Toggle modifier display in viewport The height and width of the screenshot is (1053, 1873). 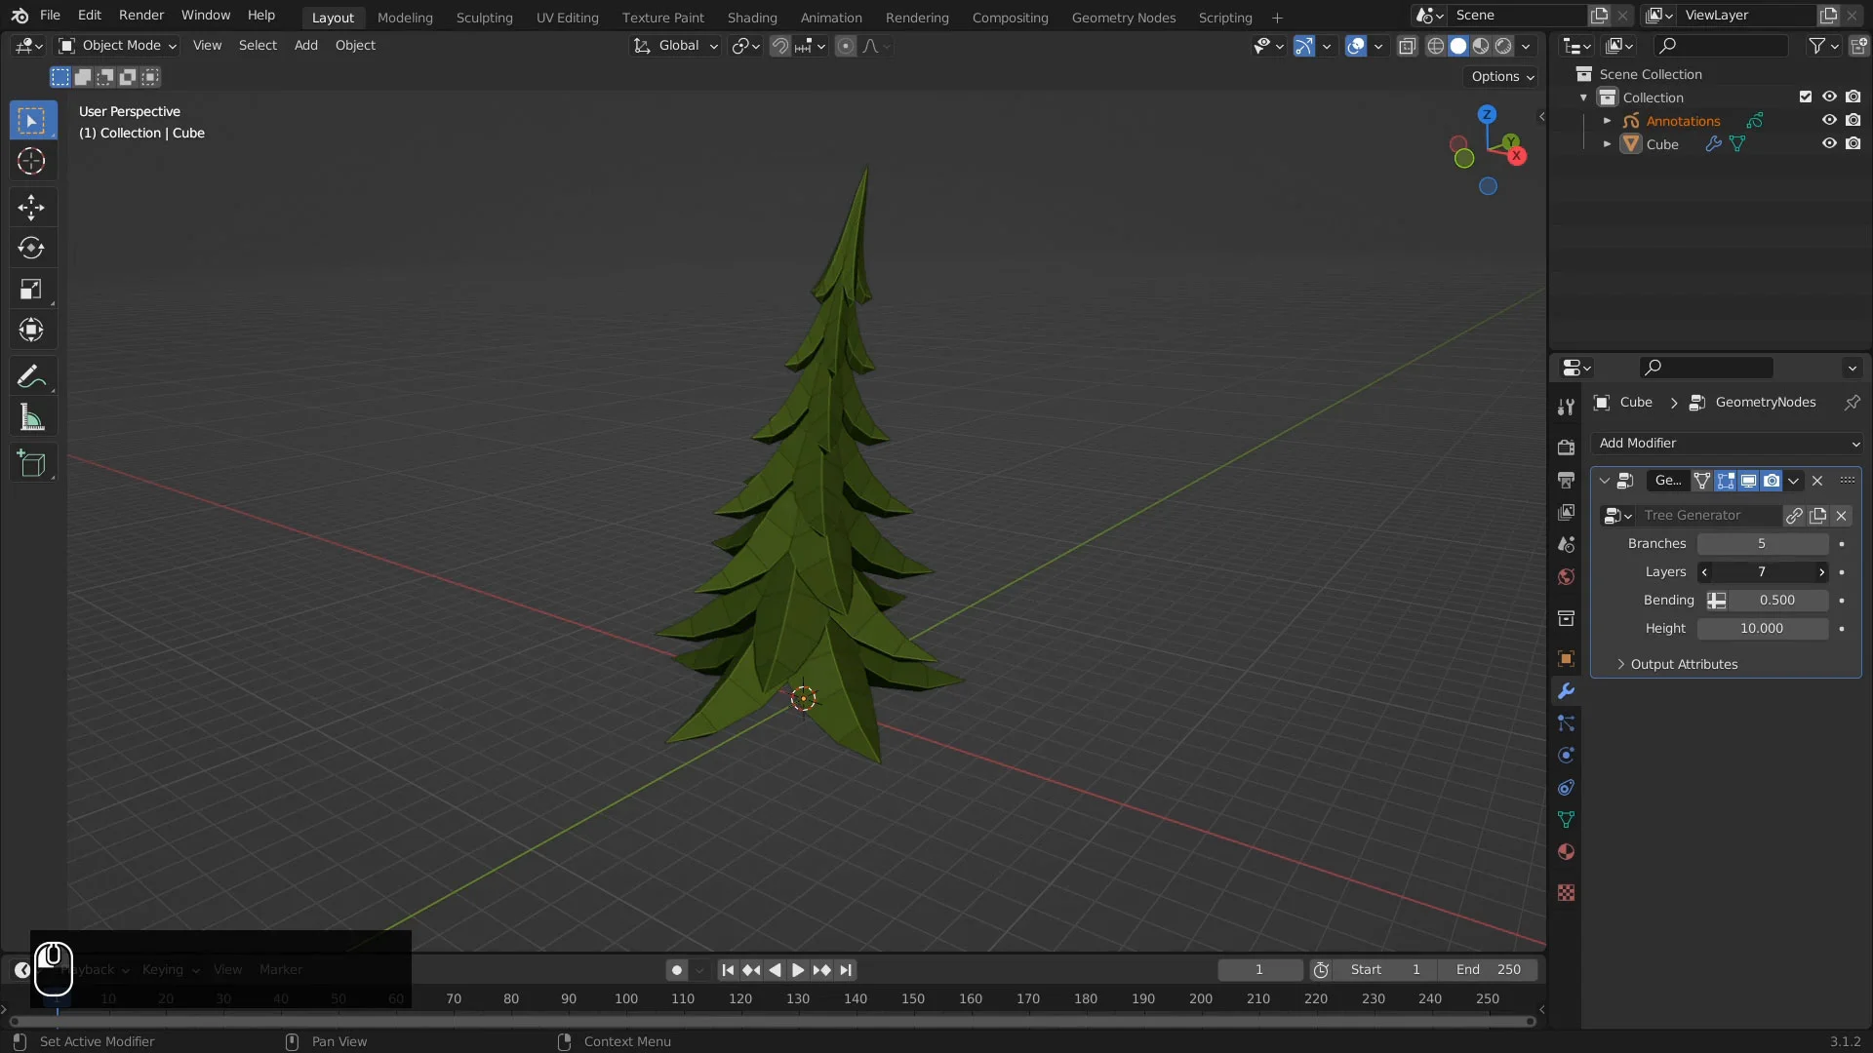click(1748, 481)
